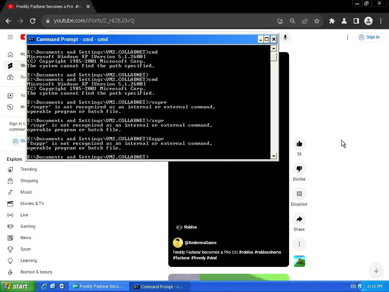Switch to Freddy Fazbear taskbar button

click(x=99, y=287)
